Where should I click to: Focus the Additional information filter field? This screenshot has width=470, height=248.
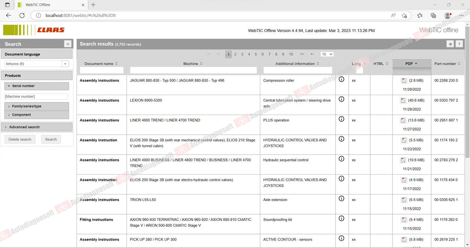298,70
